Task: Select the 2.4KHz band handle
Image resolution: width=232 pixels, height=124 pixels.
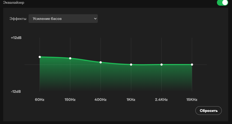Action: (x=161, y=65)
